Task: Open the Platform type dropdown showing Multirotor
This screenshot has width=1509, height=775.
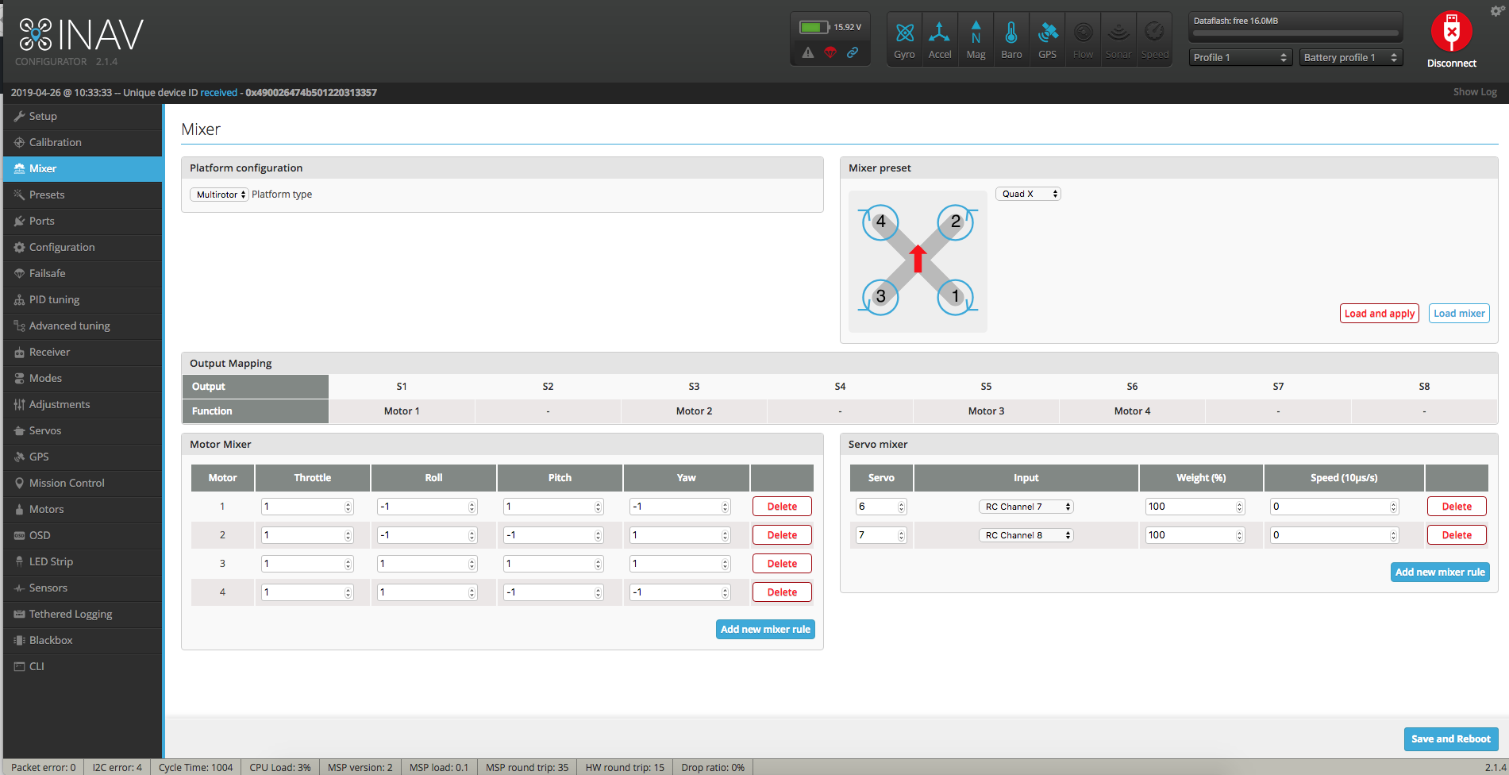Action: (x=219, y=194)
